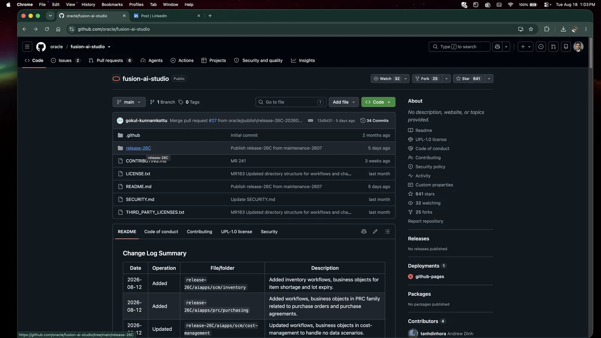Expand the main branch selector
The width and height of the screenshot is (601, 338).
[129, 102]
